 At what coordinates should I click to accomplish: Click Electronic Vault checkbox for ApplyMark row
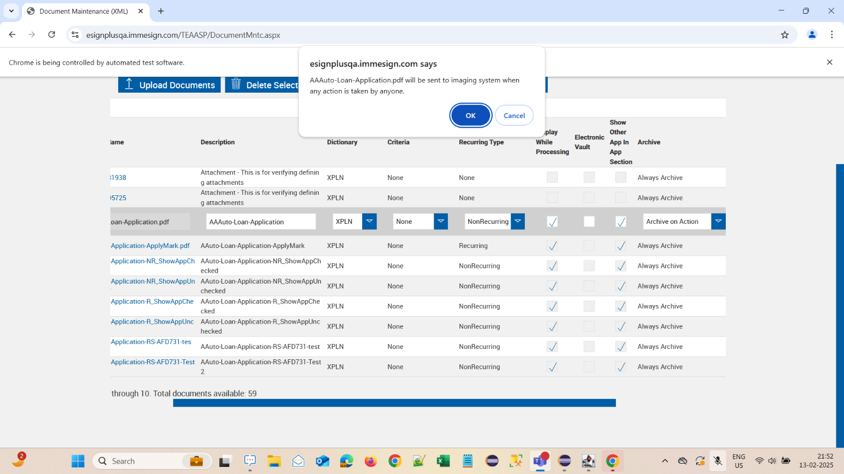[x=589, y=246]
